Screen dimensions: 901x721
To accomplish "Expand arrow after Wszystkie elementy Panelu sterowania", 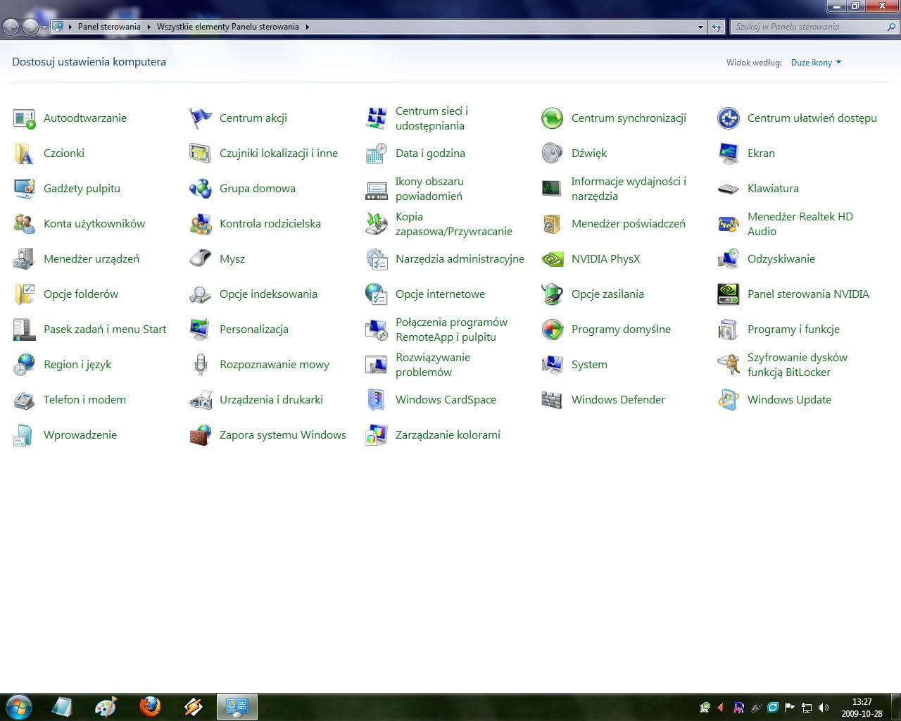I will pyautogui.click(x=307, y=27).
